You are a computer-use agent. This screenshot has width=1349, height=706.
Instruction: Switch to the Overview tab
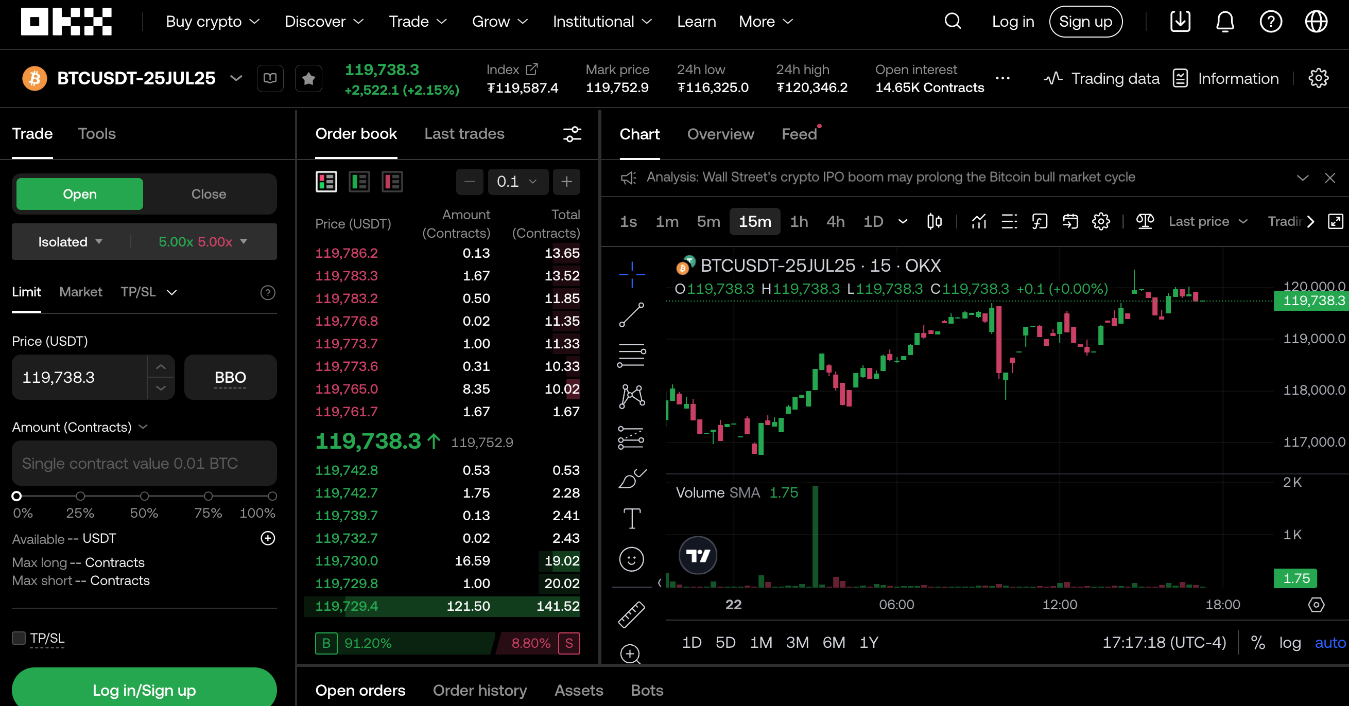(720, 134)
